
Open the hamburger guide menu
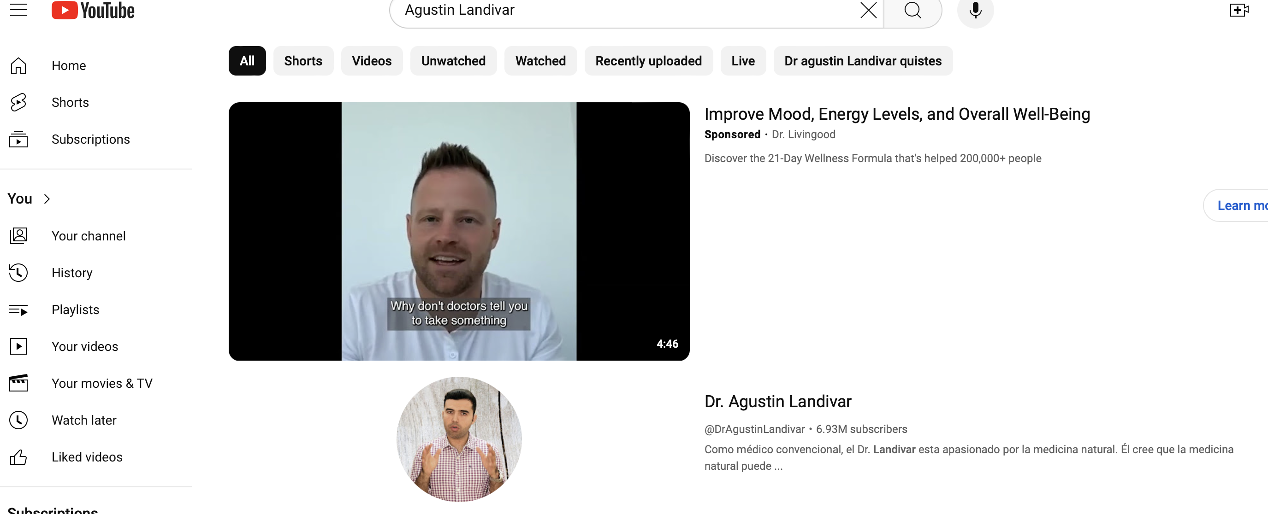18,9
